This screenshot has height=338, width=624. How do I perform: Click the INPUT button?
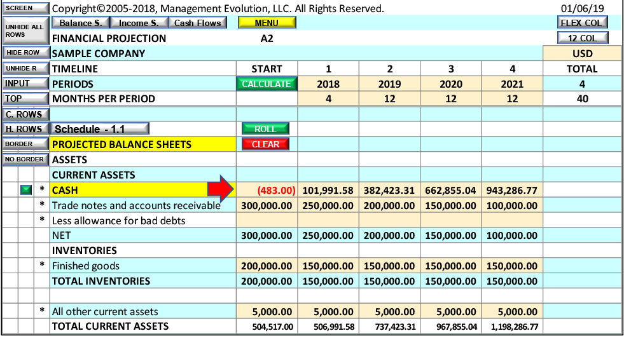click(x=26, y=83)
